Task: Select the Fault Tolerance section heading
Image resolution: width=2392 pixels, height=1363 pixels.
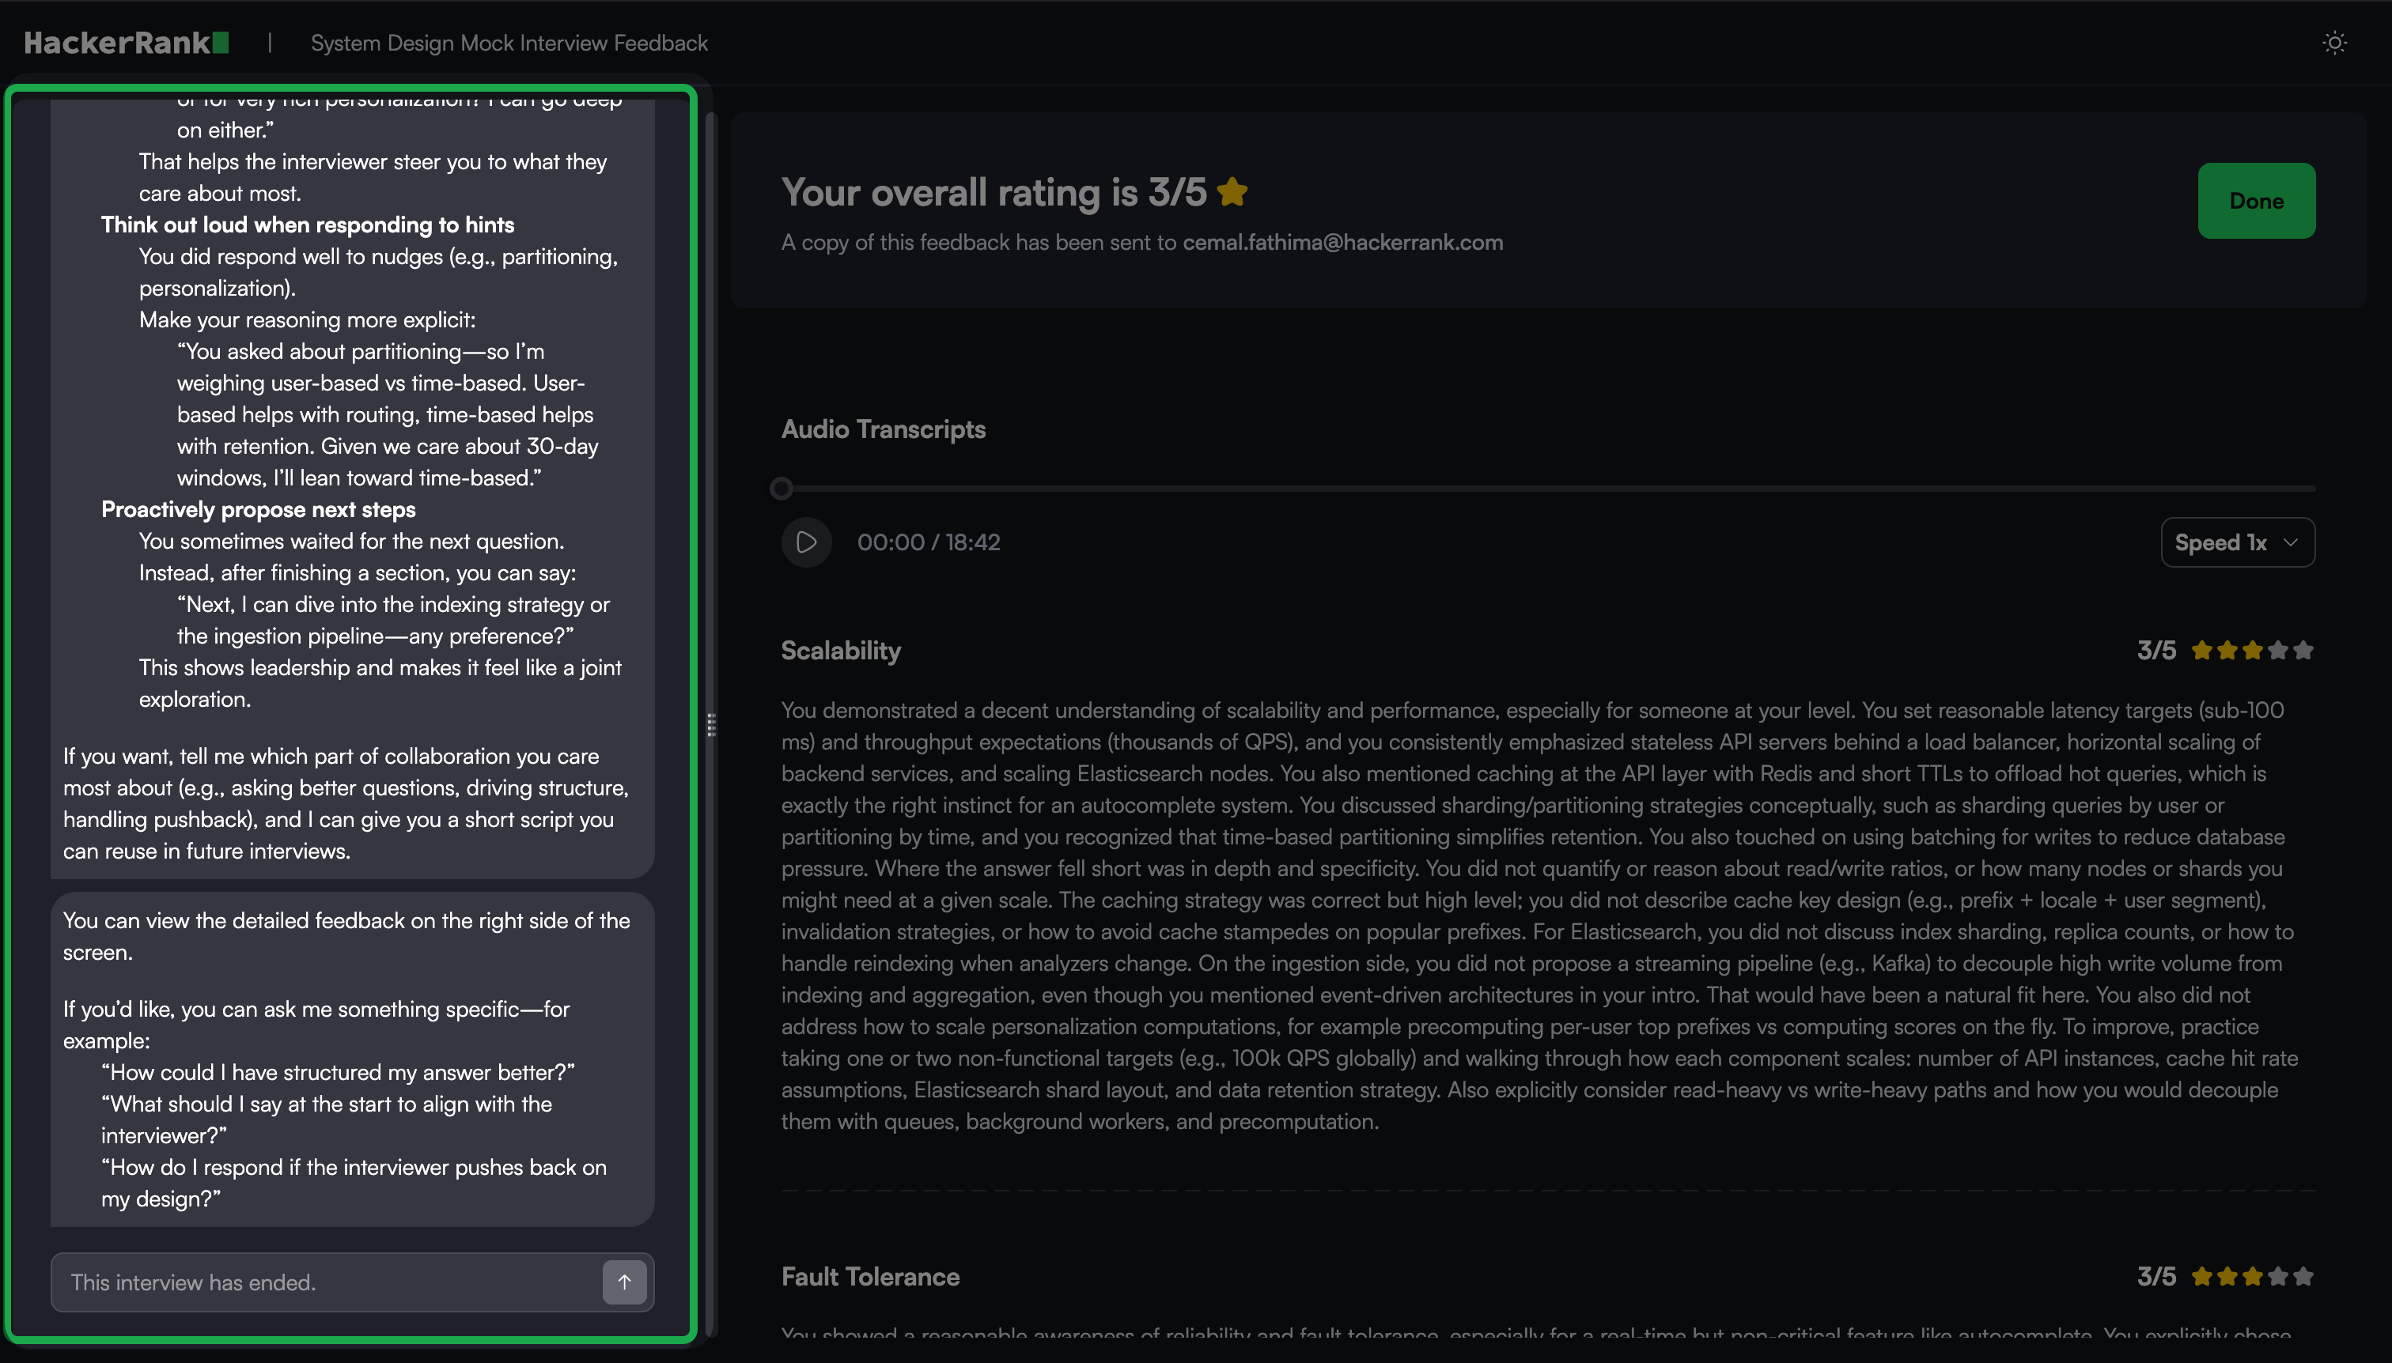Action: pos(869,1277)
